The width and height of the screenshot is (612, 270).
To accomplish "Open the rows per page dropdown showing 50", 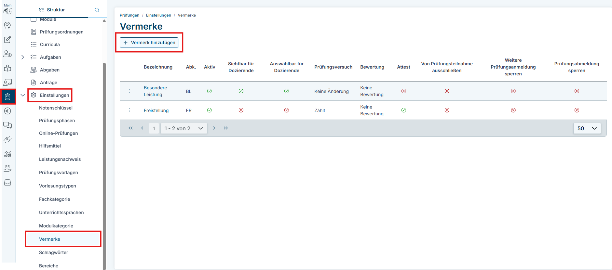I will click(x=587, y=128).
